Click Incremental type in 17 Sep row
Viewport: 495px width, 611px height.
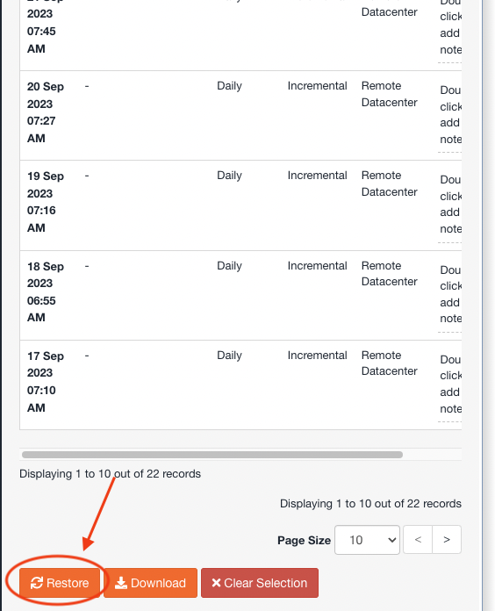point(317,356)
